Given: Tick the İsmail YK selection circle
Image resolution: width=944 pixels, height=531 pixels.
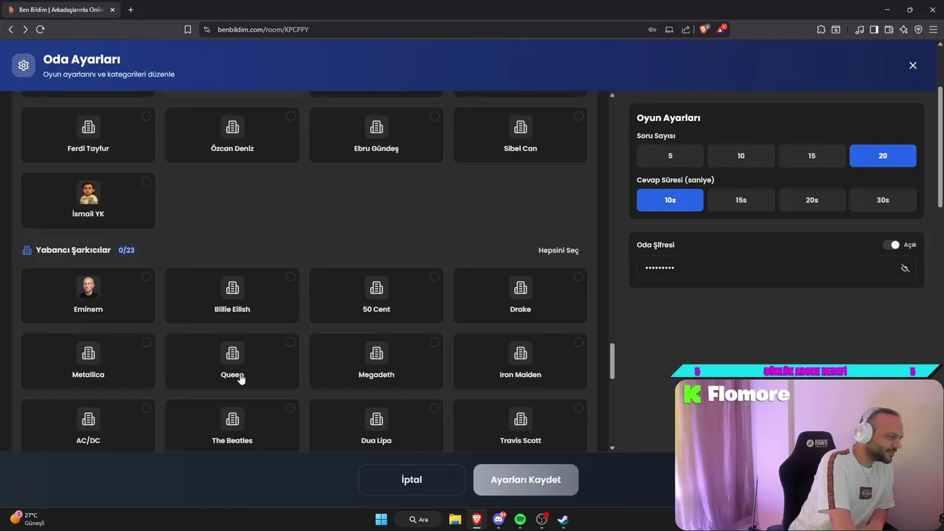Looking at the screenshot, I should coord(146,182).
